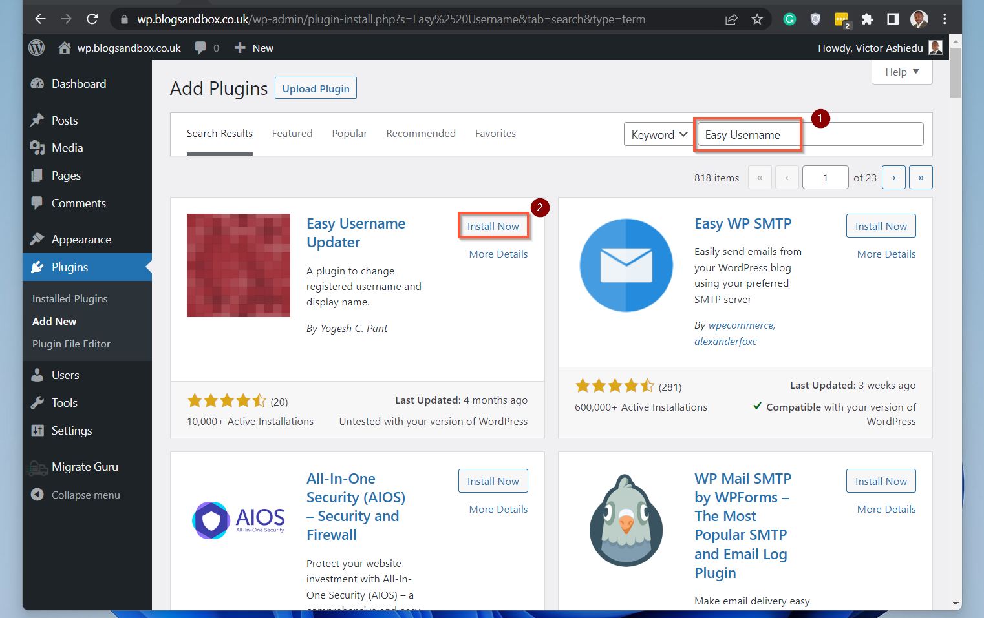The image size is (984, 618).
Task: Open the Media menu
Action: coord(87,148)
